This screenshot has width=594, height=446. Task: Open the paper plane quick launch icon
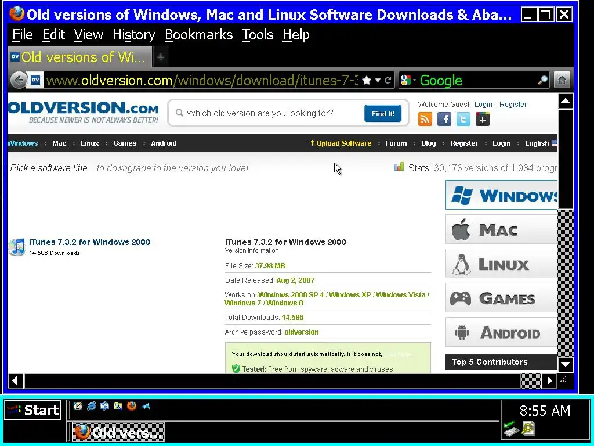[145, 406]
